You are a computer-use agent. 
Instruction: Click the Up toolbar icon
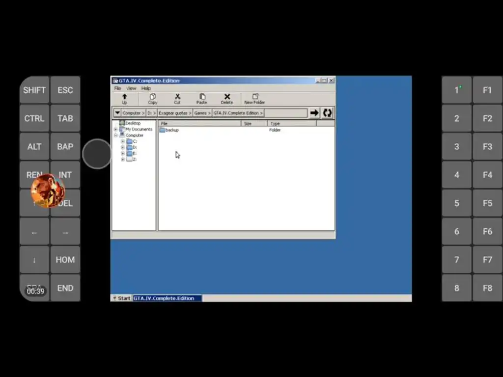[124, 99]
